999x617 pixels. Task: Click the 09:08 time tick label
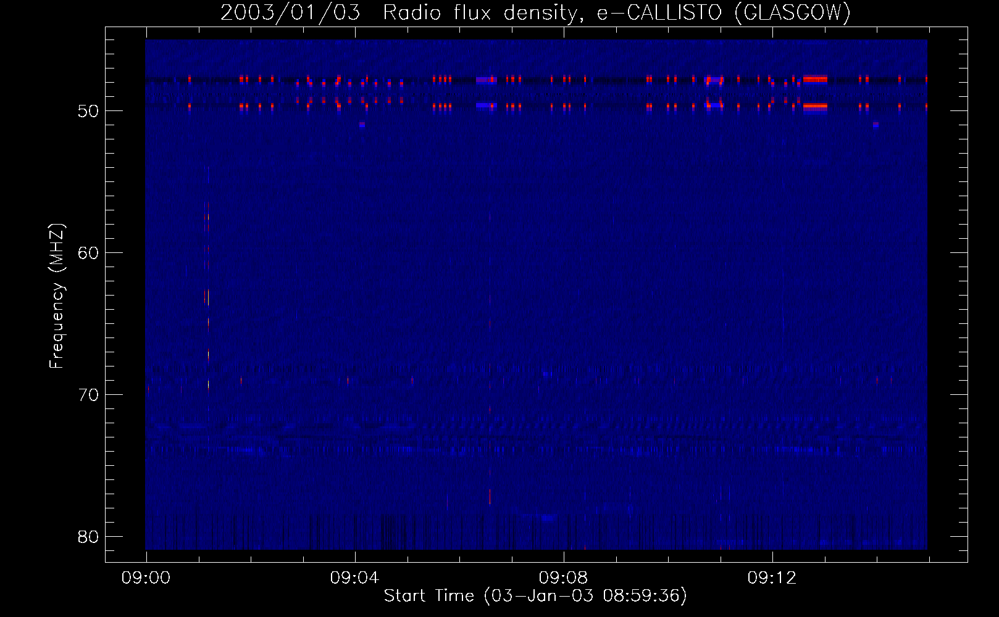563,578
